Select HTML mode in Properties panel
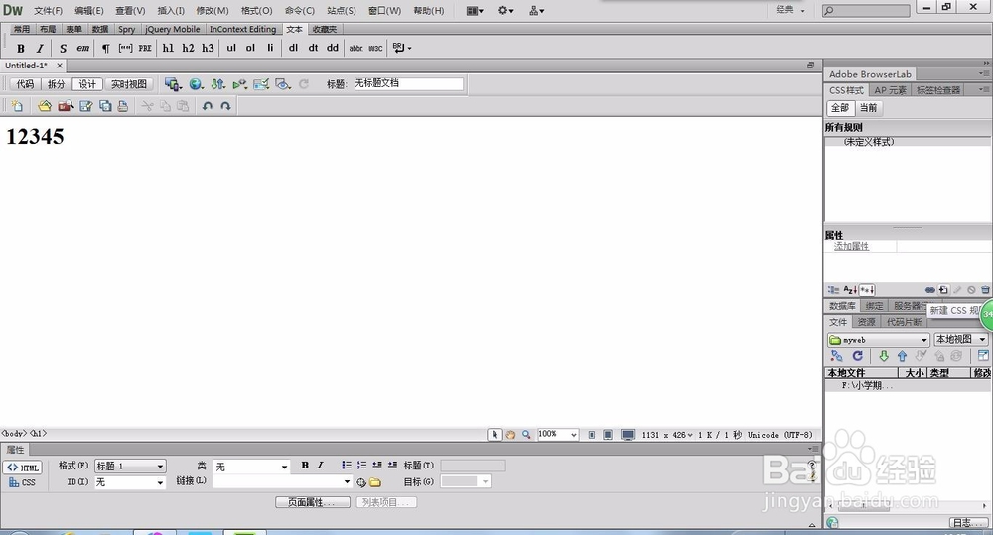Viewport: 993px width, 535px height. pyautogui.click(x=23, y=468)
